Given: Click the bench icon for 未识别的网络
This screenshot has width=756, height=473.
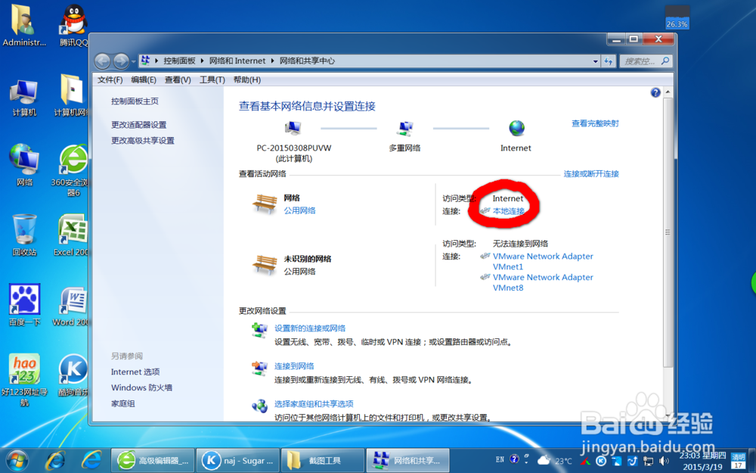Looking at the screenshot, I should (x=266, y=264).
